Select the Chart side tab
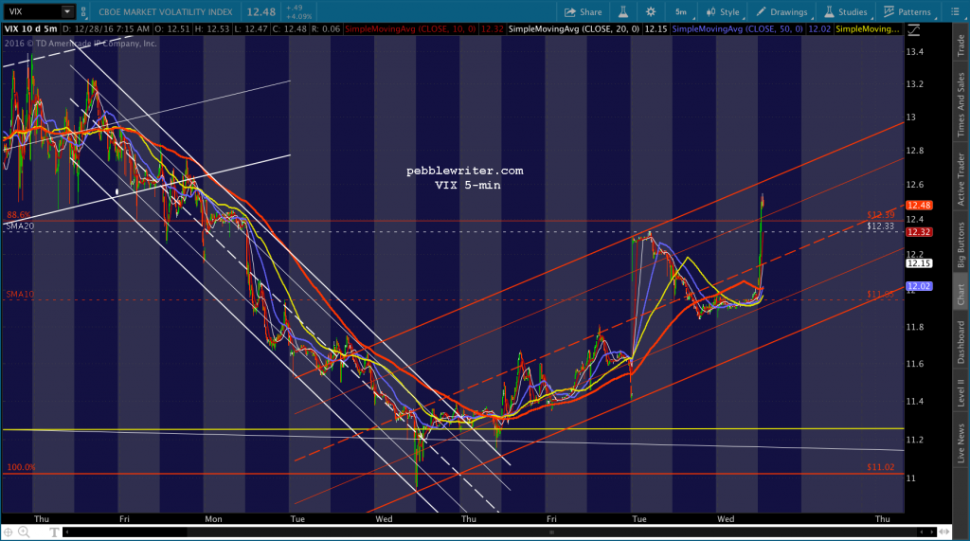The image size is (970, 541). pos(961,294)
